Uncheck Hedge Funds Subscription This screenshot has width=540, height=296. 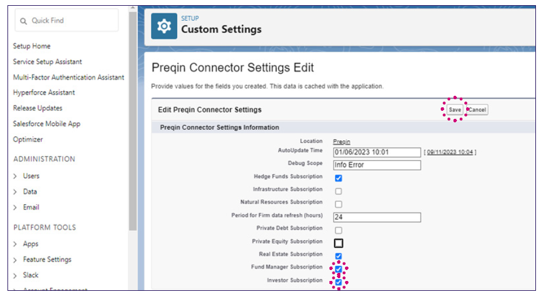point(339,178)
